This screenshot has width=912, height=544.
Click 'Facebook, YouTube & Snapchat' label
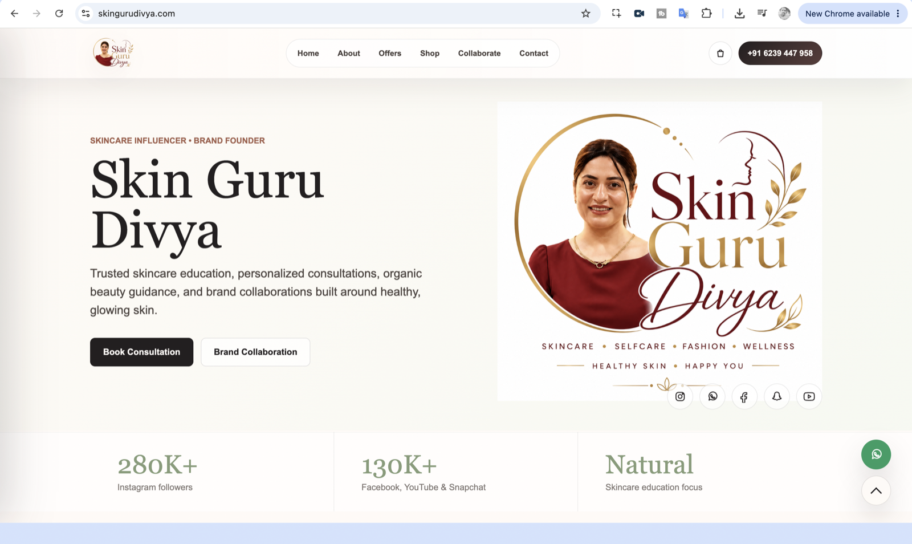[424, 487]
